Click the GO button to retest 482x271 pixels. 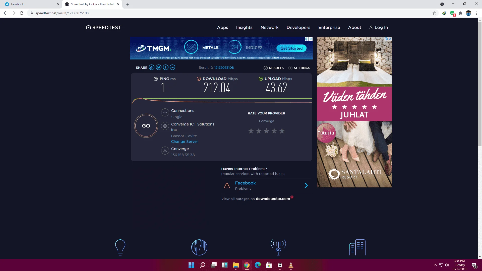(x=146, y=126)
